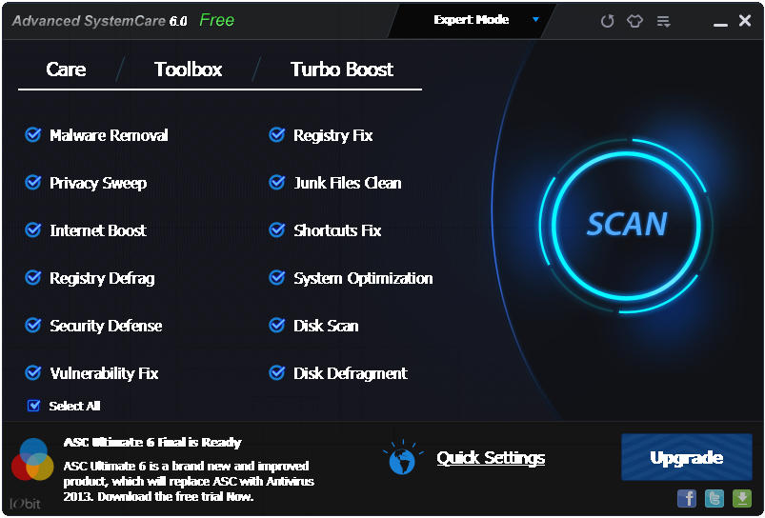Share on Facebook via its icon
Screen dimensions: 765x518
pos(686,498)
